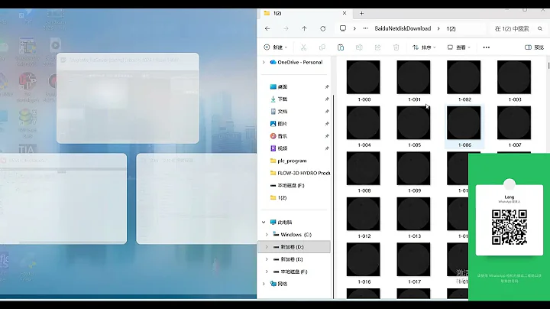This screenshot has height=309, width=550.
Task: Select image thumbnail 1-009
Action: pyautogui.click(x=413, y=168)
